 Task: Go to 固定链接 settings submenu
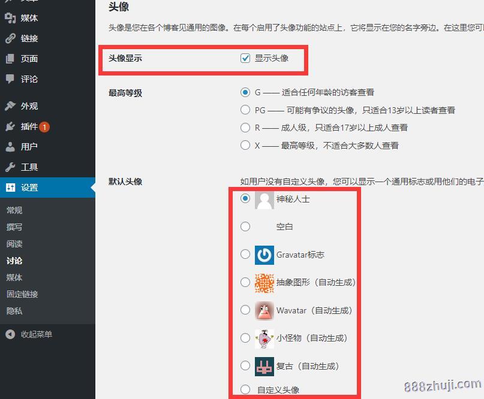22,294
